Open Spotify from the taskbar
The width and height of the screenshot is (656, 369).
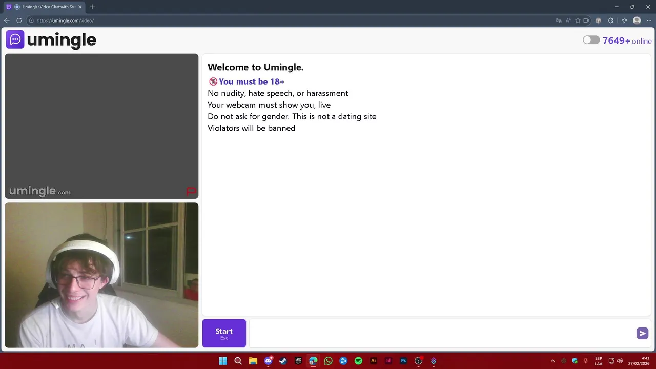click(x=358, y=361)
